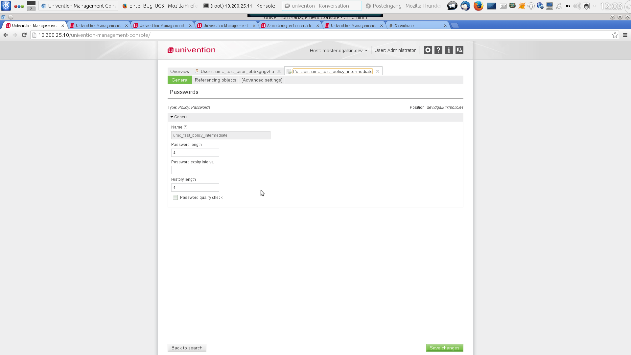Open Chromium hamburger menu

point(625,35)
